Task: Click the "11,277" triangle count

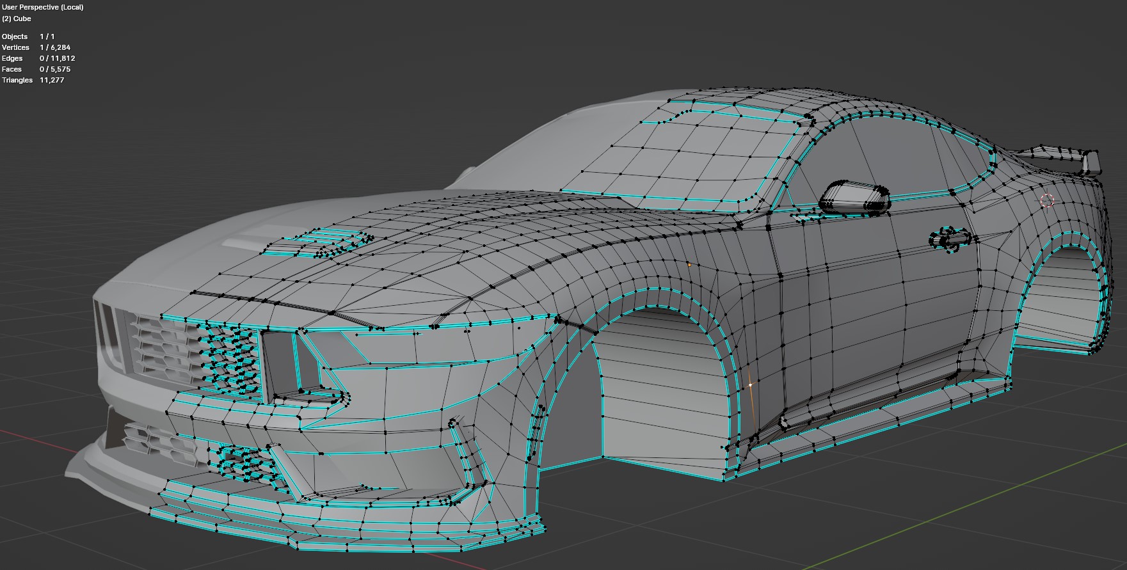Action: (52, 80)
